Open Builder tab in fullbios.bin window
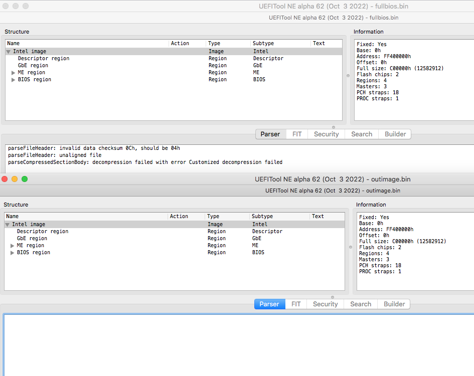The height and width of the screenshot is (376, 474). 395,134
